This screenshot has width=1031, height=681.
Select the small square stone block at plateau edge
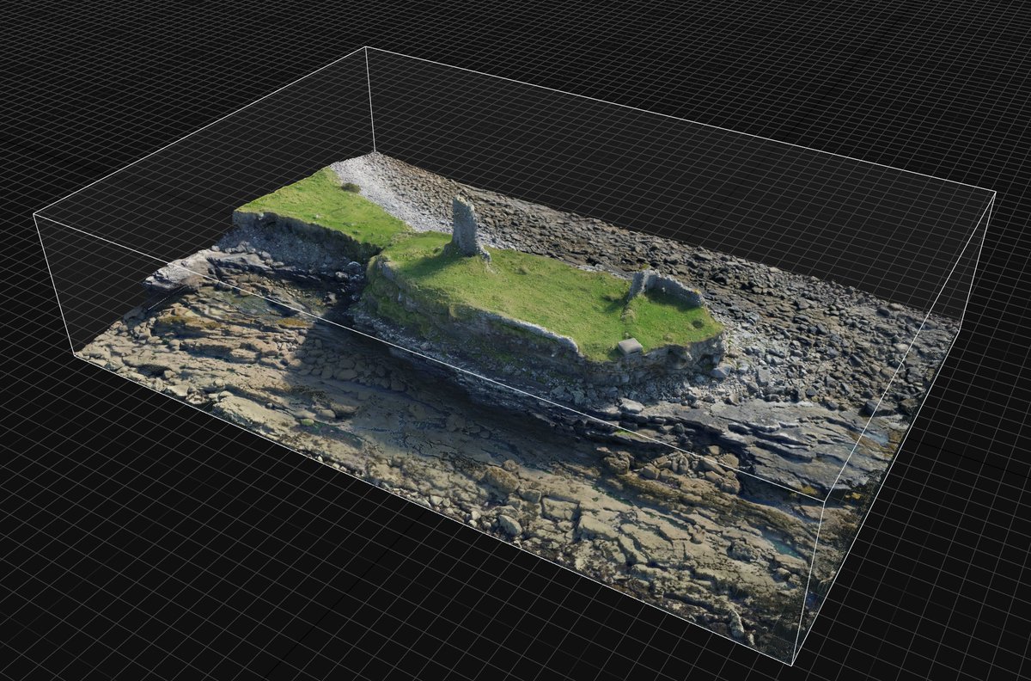pos(630,347)
